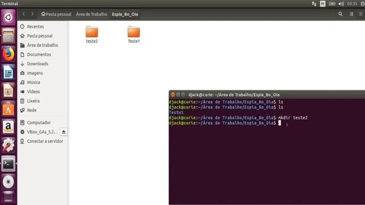Switch Files to grid view

point(360,14)
